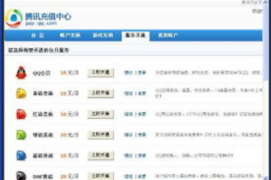Select the 服务开通 tab
Viewport: 271px width, 180px height.
tap(135, 35)
